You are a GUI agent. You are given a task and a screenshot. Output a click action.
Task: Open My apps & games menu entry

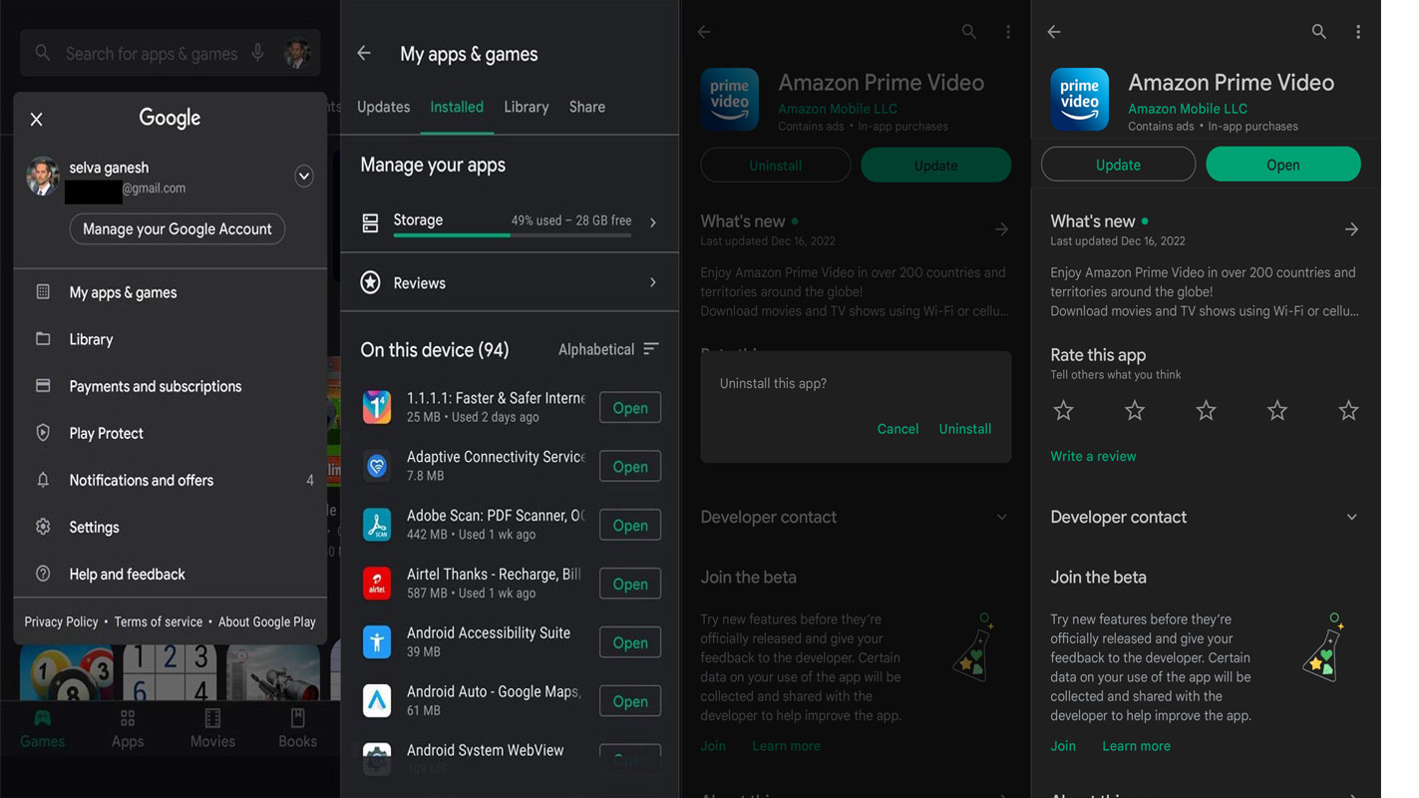[171, 292]
